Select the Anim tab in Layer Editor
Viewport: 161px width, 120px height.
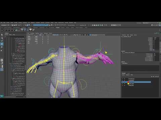pyautogui.click(x=128, y=73)
